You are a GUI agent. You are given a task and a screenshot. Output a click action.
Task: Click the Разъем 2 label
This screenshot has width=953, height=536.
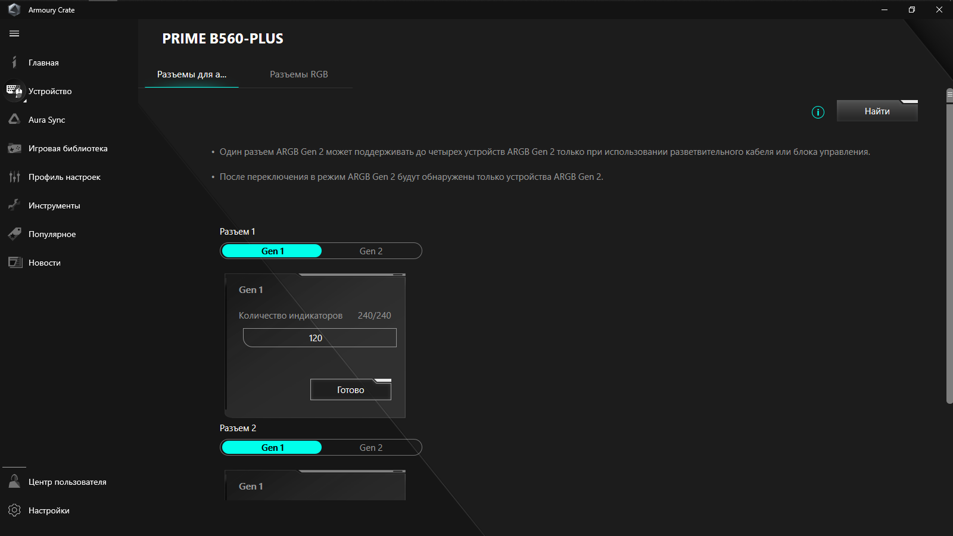click(x=238, y=428)
